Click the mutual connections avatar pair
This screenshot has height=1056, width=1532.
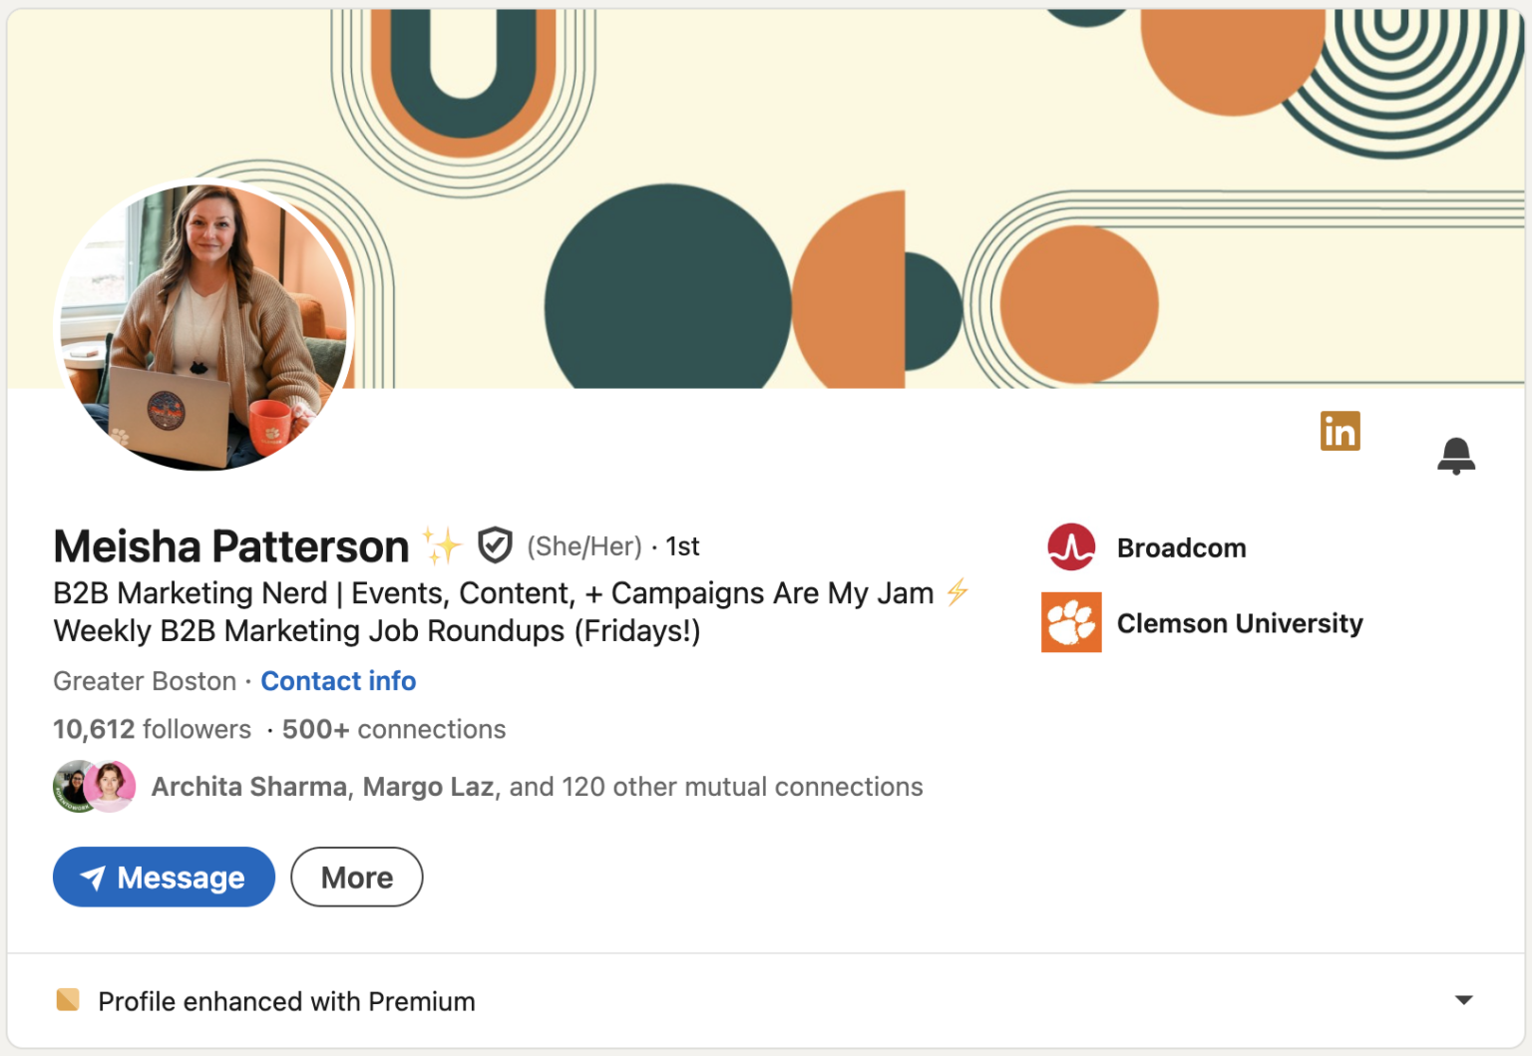coord(94,787)
